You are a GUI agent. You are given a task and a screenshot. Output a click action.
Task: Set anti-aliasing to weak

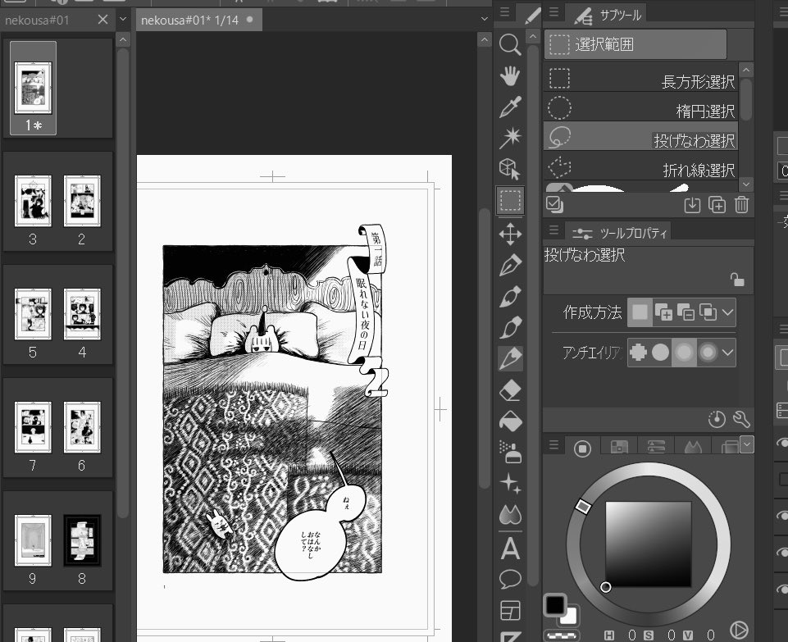[x=660, y=352]
